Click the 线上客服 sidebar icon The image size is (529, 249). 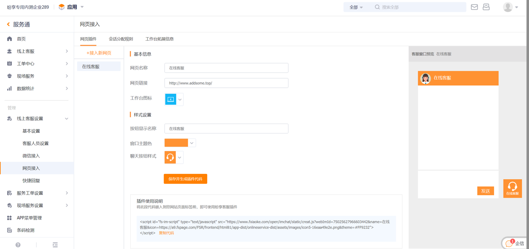(9, 51)
